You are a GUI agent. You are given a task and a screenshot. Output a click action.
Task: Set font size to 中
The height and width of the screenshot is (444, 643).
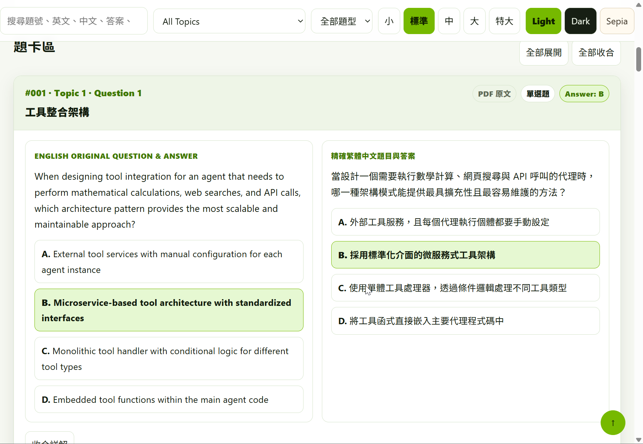(x=449, y=21)
